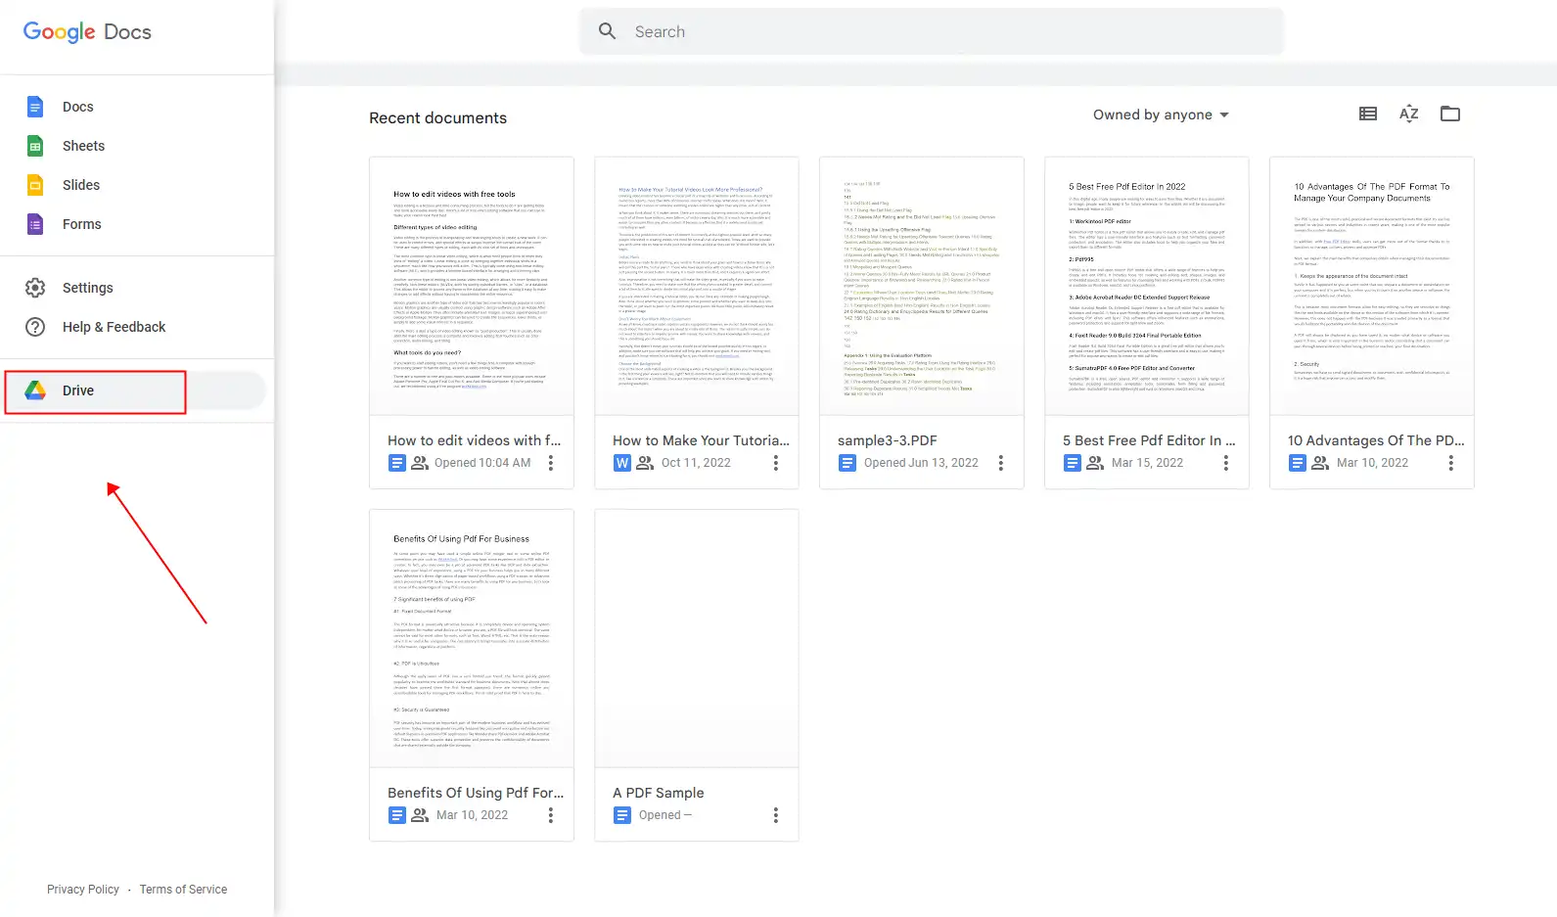Open the Slides item in sidebar
This screenshot has height=917, width=1557.
click(x=133, y=185)
